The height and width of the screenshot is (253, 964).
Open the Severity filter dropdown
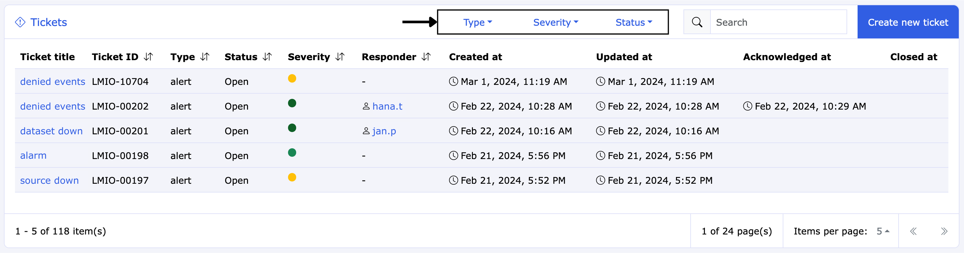click(x=555, y=22)
